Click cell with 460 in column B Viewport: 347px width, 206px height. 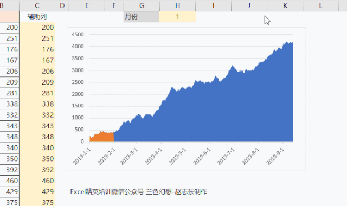pyautogui.click(x=10, y=181)
